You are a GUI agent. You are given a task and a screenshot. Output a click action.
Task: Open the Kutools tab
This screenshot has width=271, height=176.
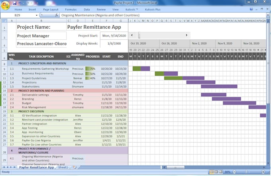point(132,10)
